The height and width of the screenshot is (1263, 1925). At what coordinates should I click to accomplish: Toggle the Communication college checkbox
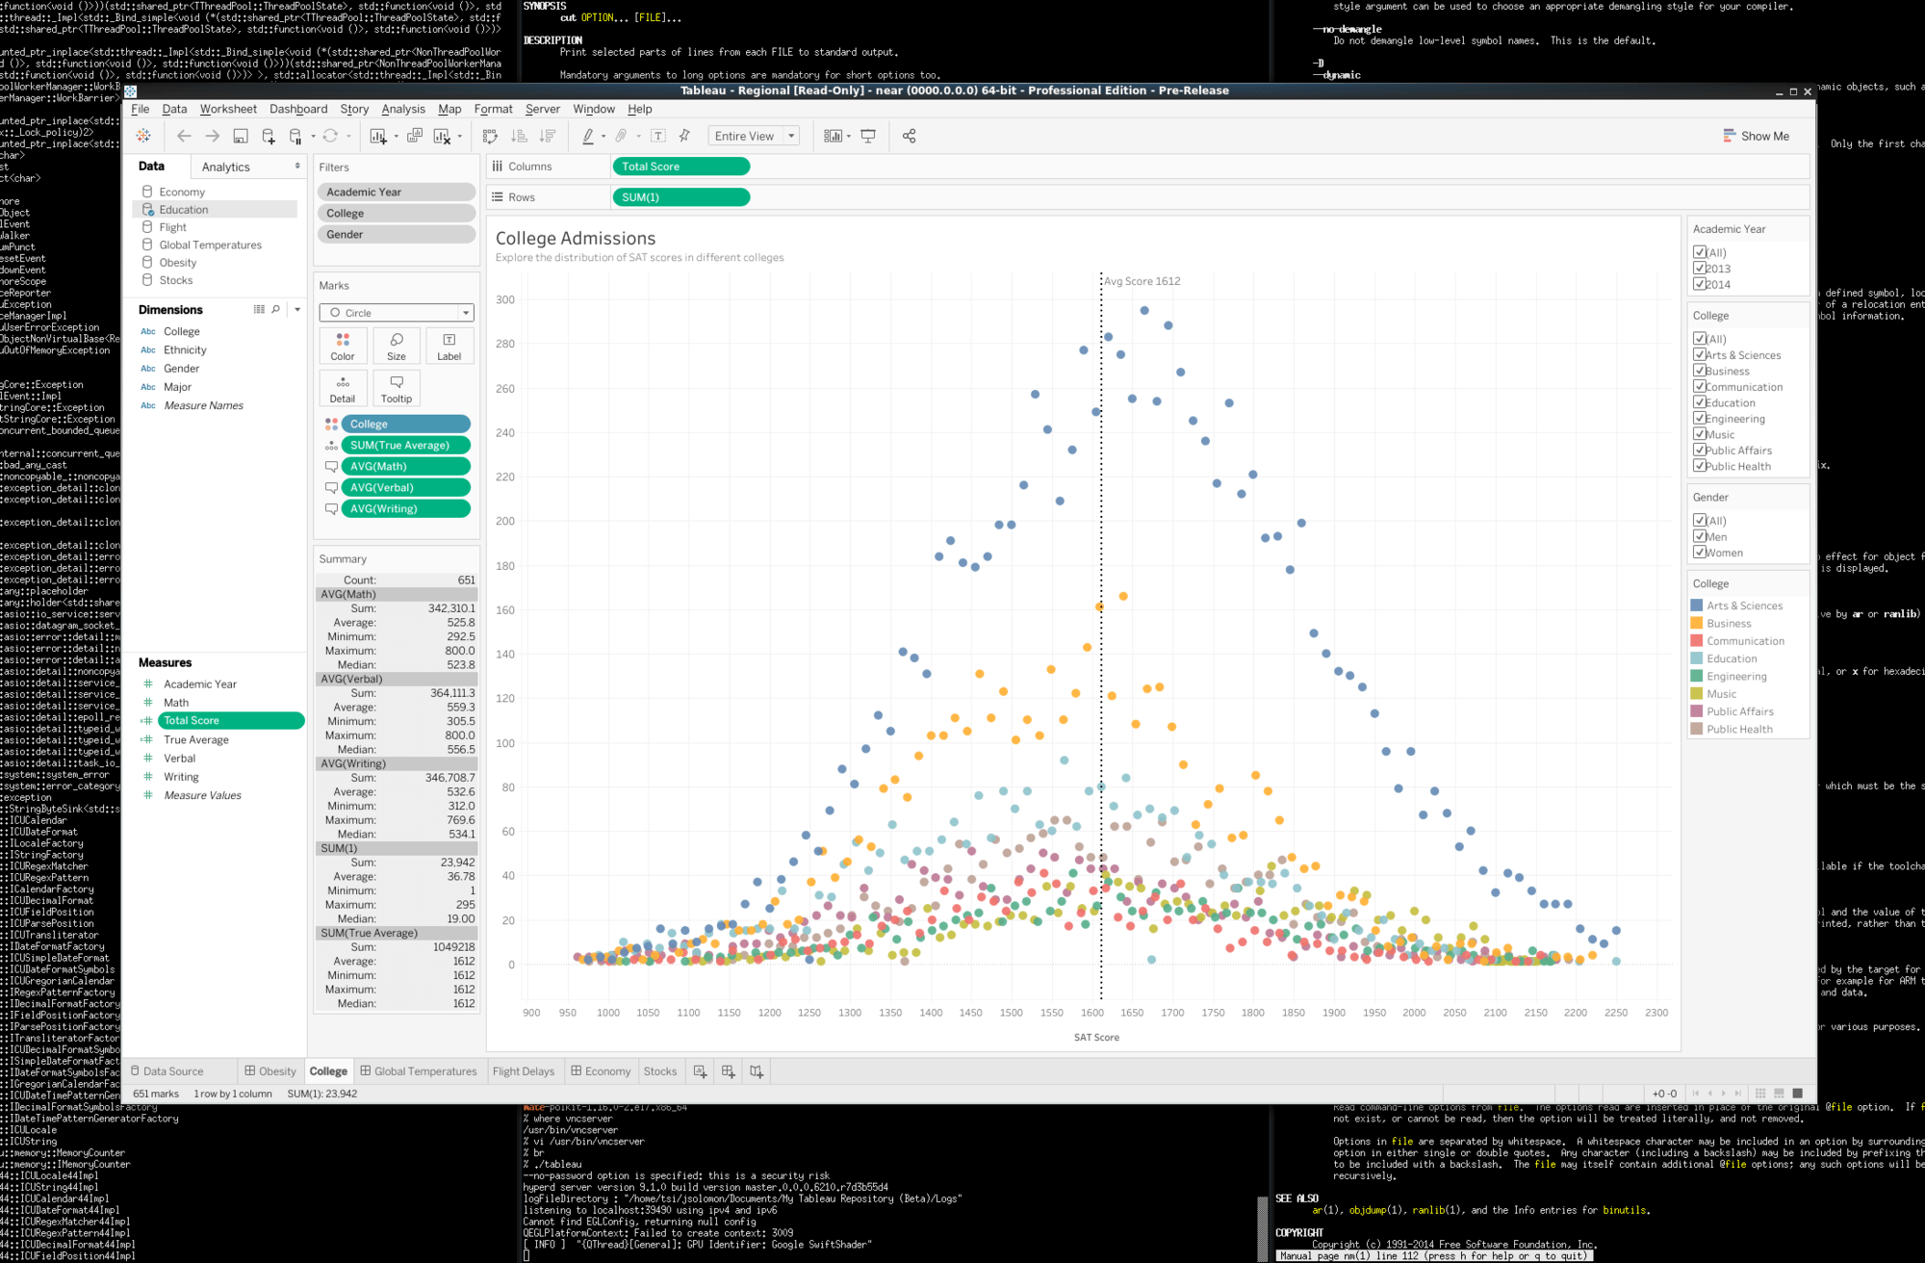coord(1700,386)
